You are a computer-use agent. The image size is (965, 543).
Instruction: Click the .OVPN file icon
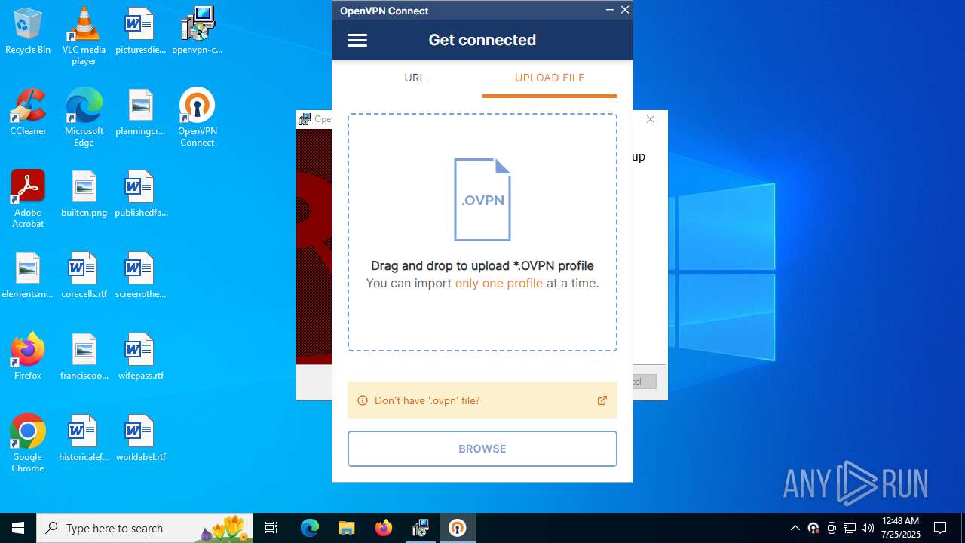(x=482, y=200)
